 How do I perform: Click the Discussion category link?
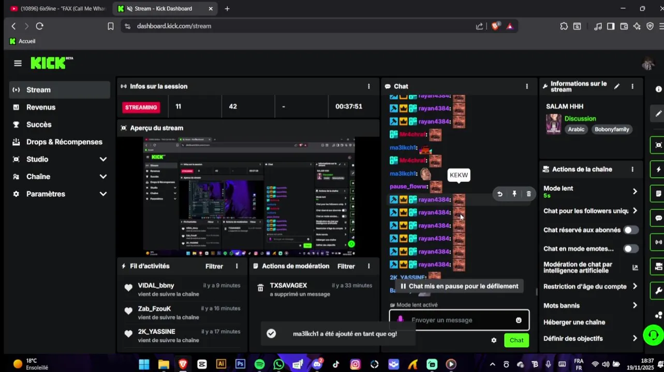pyautogui.click(x=580, y=118)
